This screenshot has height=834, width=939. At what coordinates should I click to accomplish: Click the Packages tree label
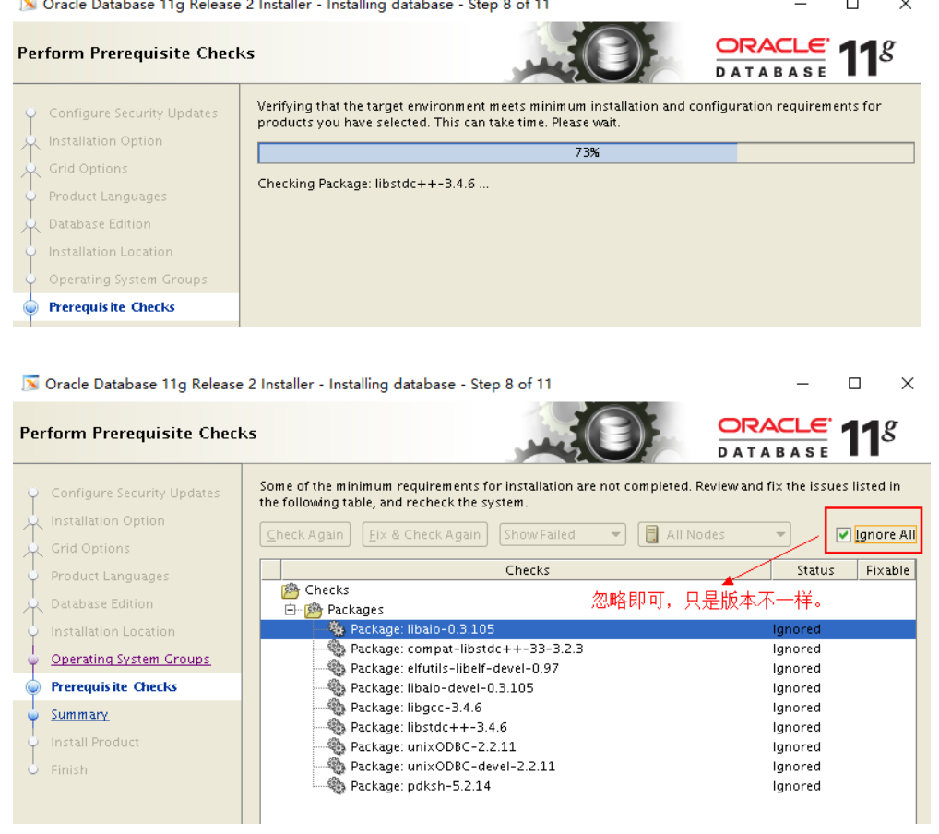tap(355, 610)
